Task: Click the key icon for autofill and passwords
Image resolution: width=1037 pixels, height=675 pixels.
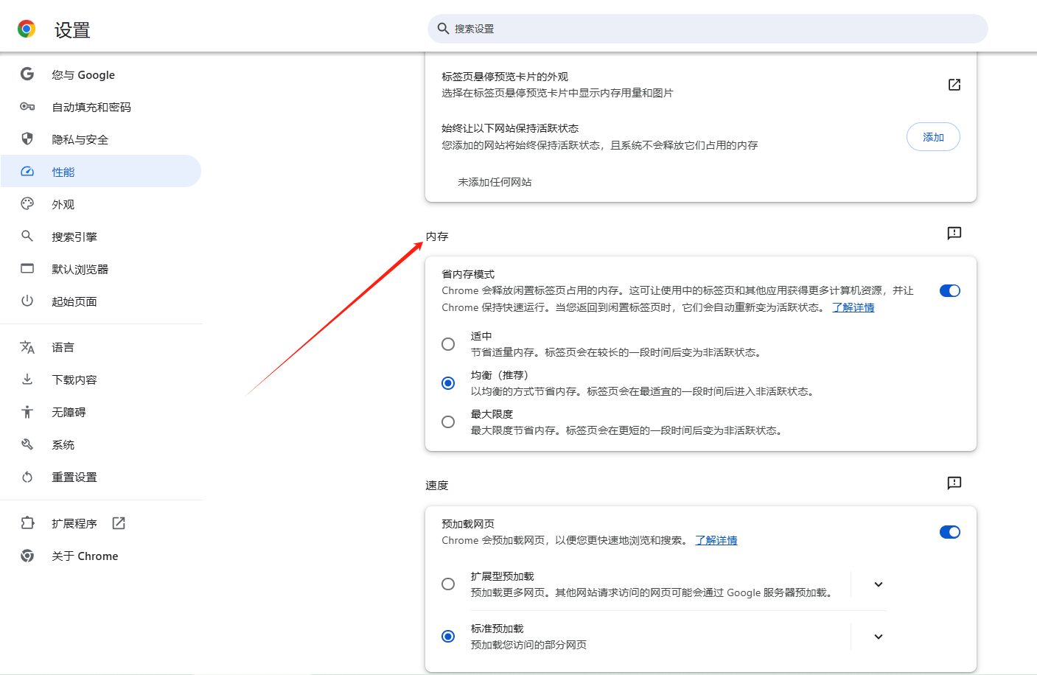Action: pyautogui.click(x=27, y=107)
